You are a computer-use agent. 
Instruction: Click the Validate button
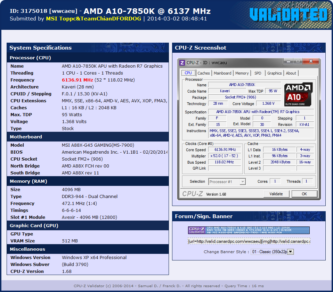pyautogui.click(x=276, y=194)
